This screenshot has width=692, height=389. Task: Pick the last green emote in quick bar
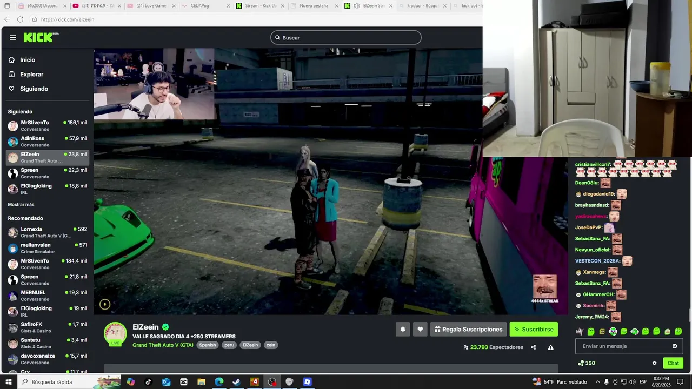[x=678, y=331]
